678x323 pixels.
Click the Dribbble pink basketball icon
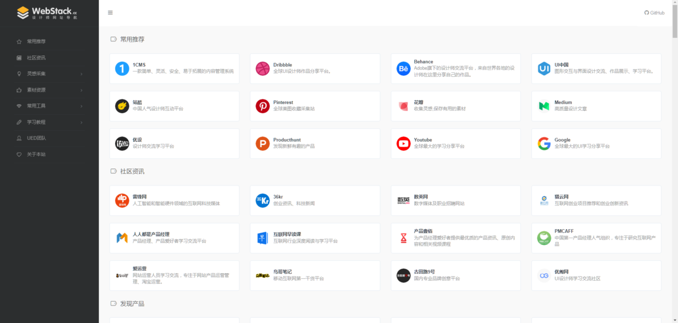[x=263, y=68]
